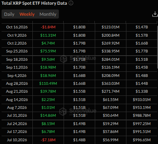Select the Oct 2,2026 date cell
Viewport: 158px width, 144px height.
pyautogui.click(x=17, y=43)
